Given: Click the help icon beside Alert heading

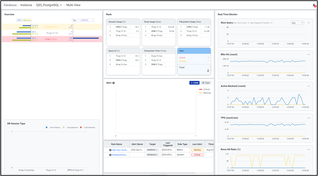Looking at the screenshot, I should 114,83.
